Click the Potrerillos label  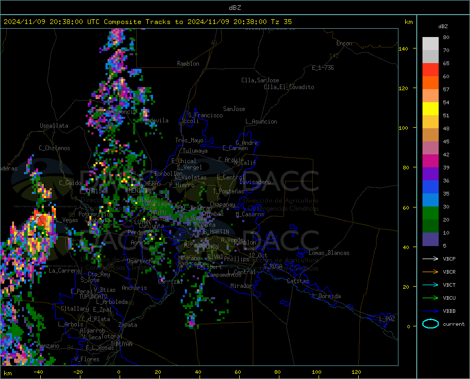coord(96,214)
